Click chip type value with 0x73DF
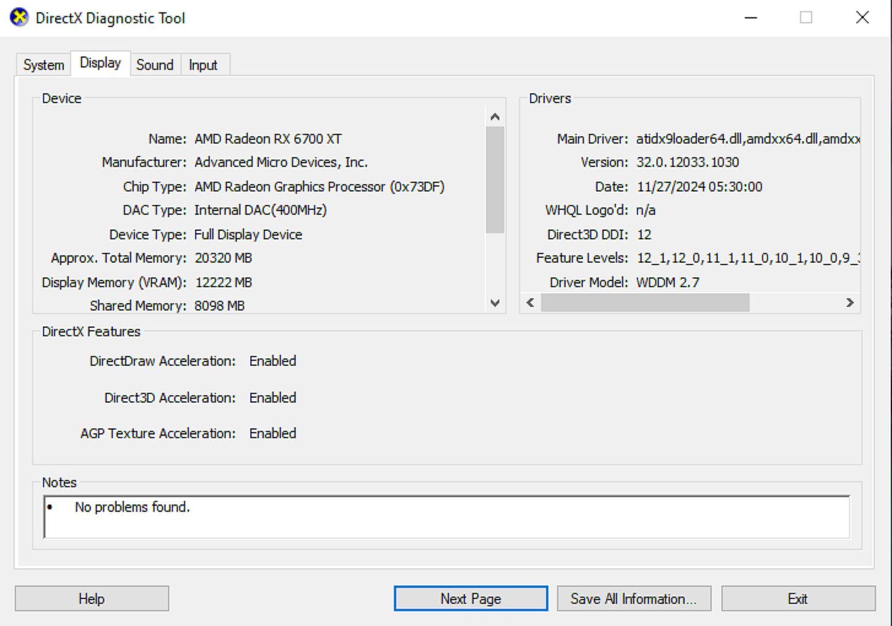This screenshot has height=626, width=892. click(x=320, y=187)
